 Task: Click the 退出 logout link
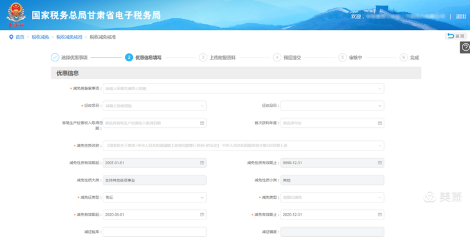pyautogui.click(x=461, y=16)
